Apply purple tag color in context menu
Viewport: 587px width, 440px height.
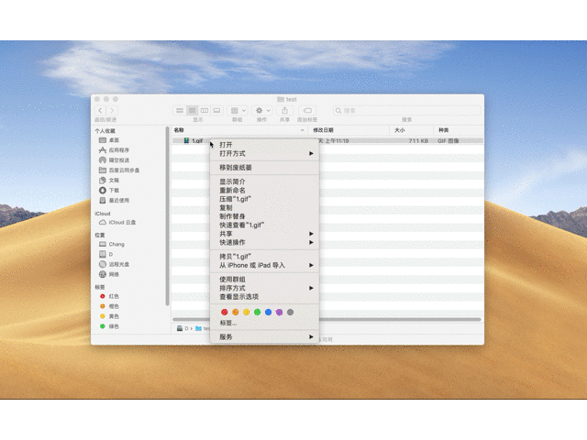[279, 312]
